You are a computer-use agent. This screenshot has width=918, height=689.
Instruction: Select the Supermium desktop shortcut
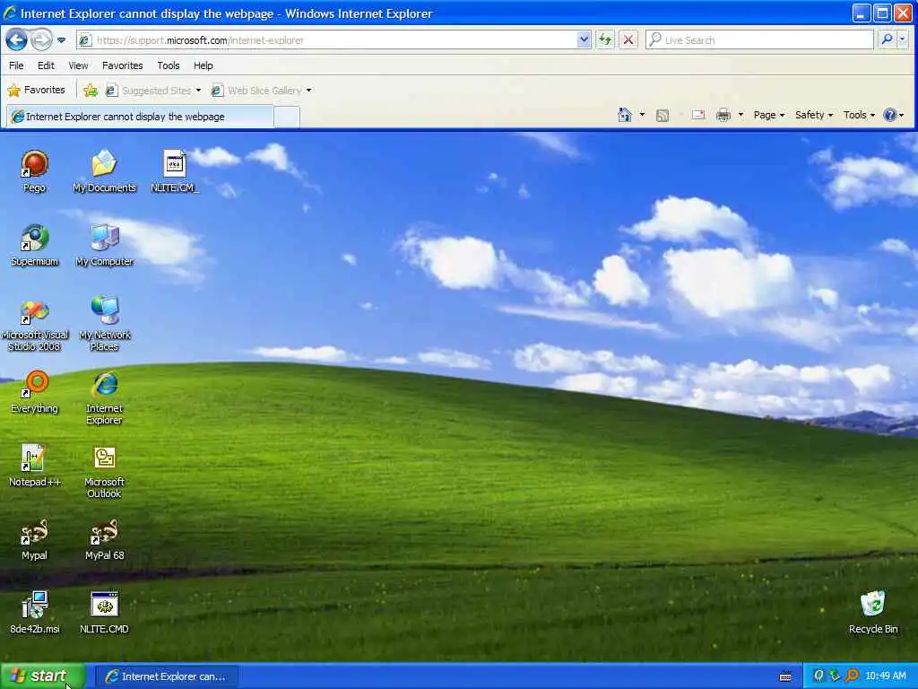pos(35,245)
